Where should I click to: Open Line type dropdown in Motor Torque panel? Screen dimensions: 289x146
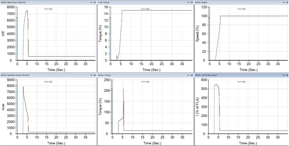point(188,75)
